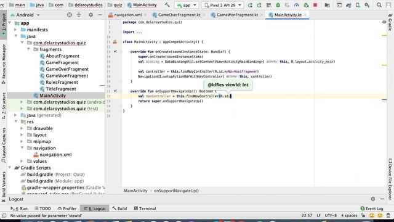Click the Apply Changes and Restart icon
Screen dimensions: 394x222
point(250,5)
